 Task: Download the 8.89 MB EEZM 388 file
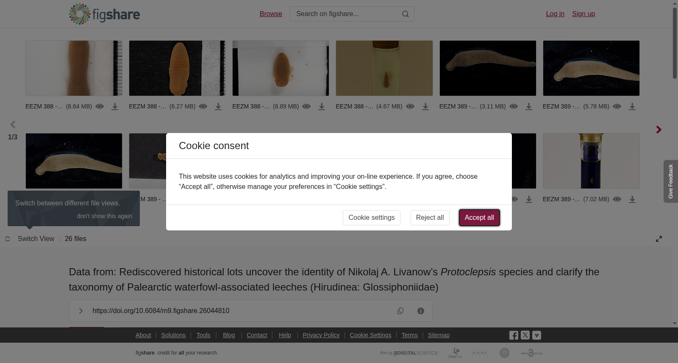tap(322, 107)
